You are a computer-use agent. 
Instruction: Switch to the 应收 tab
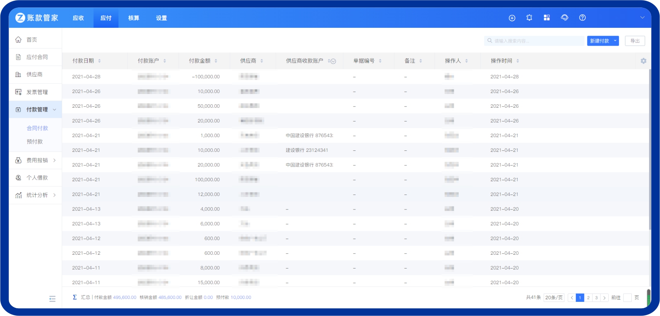tap(78, 18)
